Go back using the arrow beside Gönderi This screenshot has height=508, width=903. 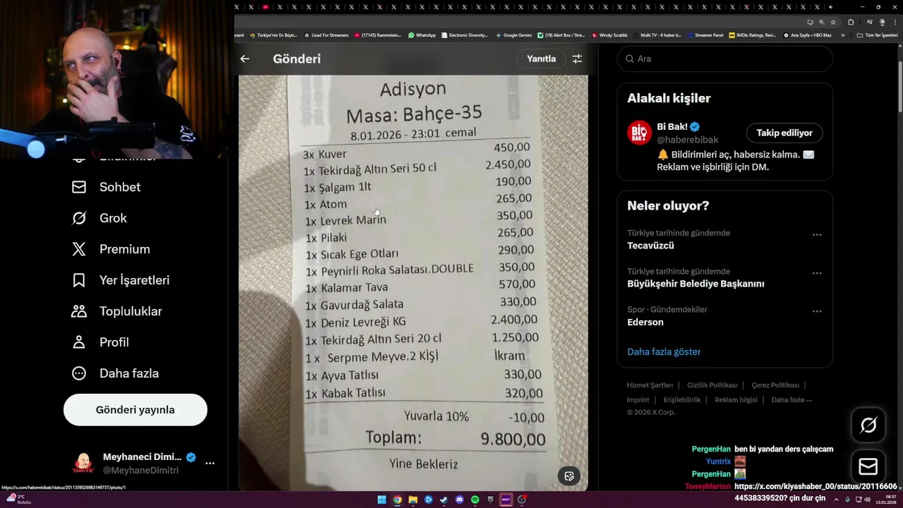[245, 59]
